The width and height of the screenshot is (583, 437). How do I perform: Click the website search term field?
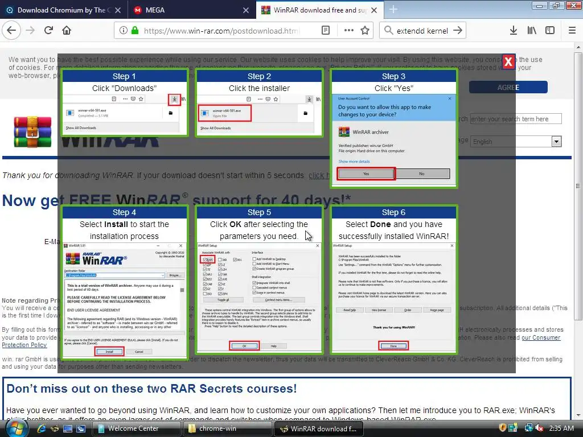[x=516, y=119]
